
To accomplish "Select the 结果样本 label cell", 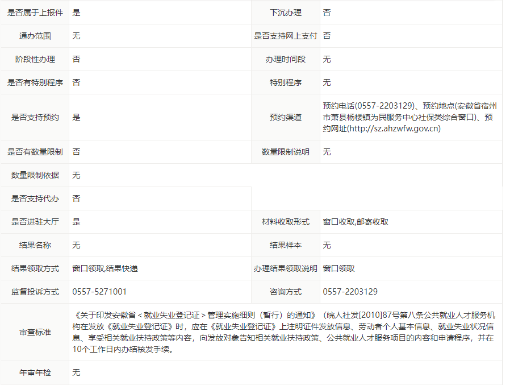I will [285, 245].
